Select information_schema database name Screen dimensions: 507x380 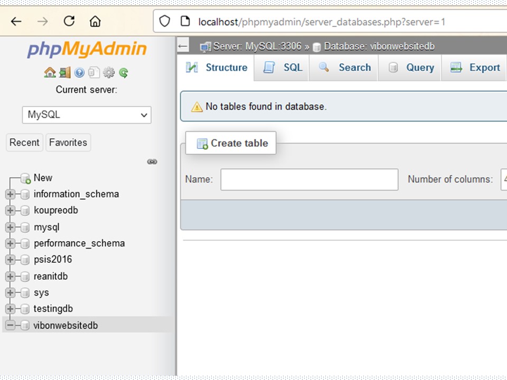[x=76, y=194]
